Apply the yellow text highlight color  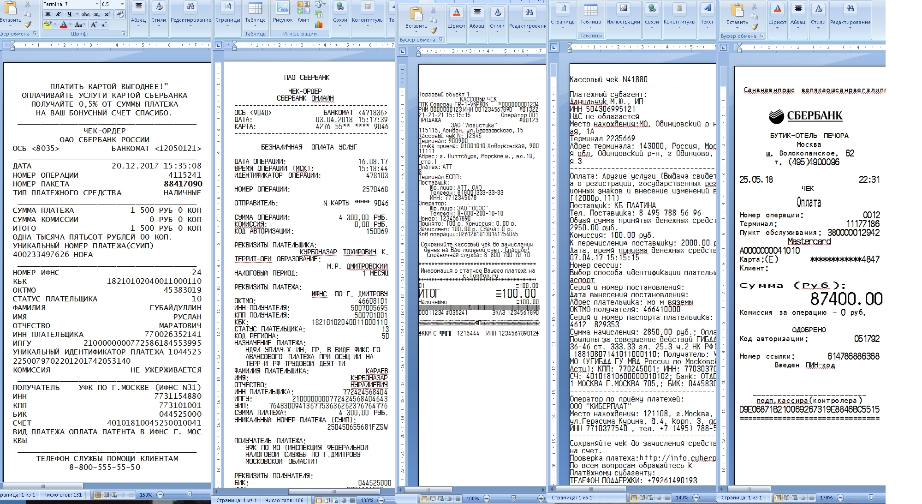pos(48,24)
